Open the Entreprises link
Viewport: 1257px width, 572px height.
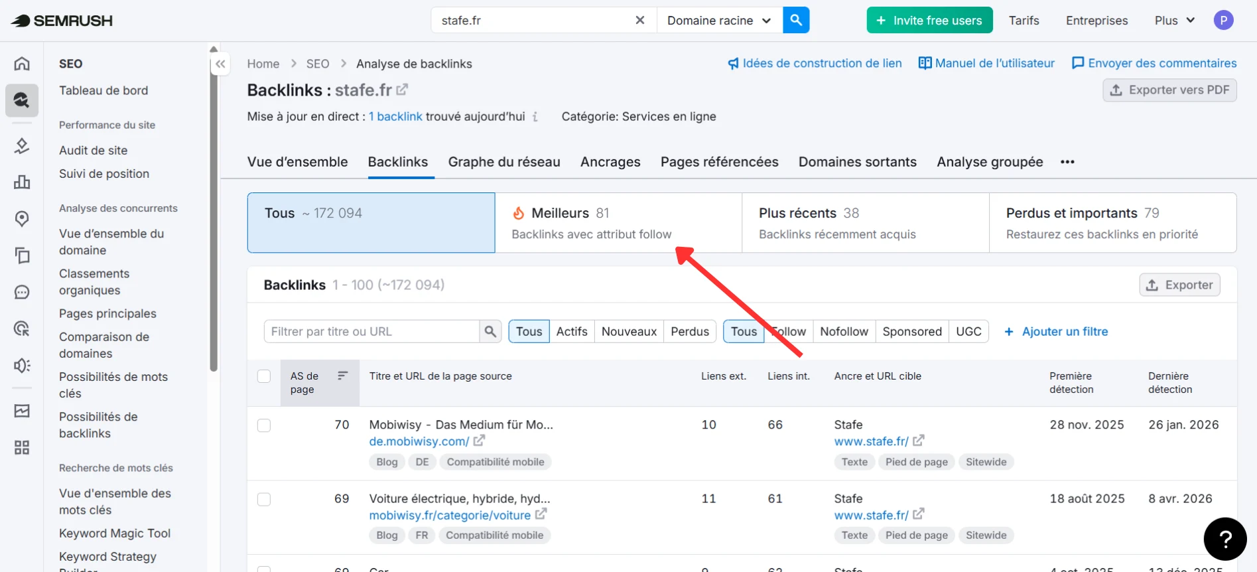point(1096,21)
